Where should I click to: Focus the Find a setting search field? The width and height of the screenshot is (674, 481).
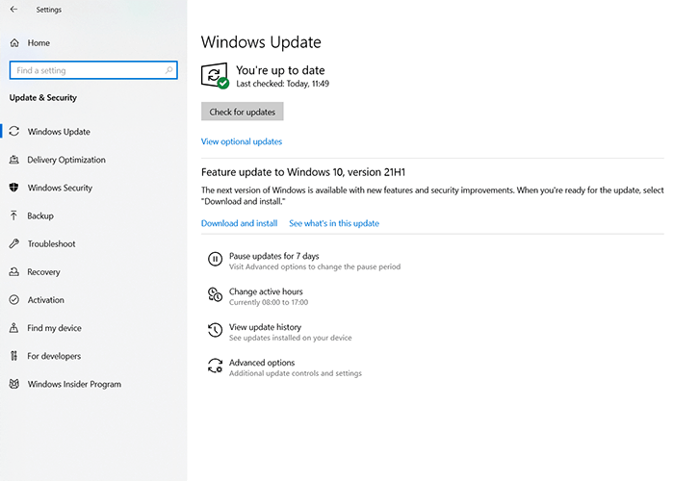[x=93, y=70]
